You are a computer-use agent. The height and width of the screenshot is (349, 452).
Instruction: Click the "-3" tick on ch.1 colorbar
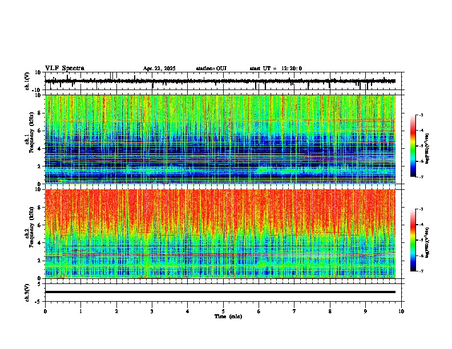421,115
